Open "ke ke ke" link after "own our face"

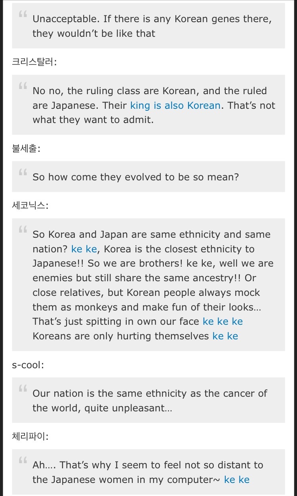[223, 322]
